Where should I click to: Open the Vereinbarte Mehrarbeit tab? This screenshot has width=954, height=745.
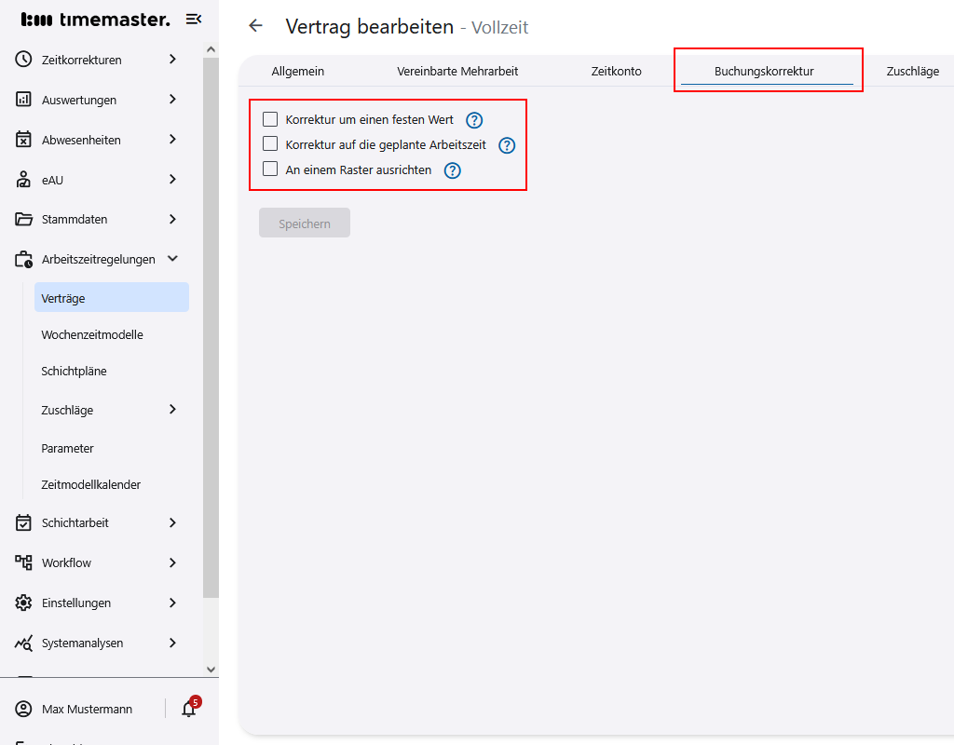coord(457,71)
